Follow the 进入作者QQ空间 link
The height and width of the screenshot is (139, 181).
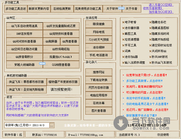[x=161, y=5]
